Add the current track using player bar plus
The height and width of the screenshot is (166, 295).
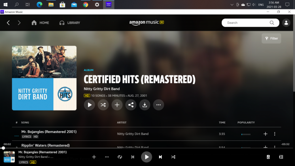94,157
